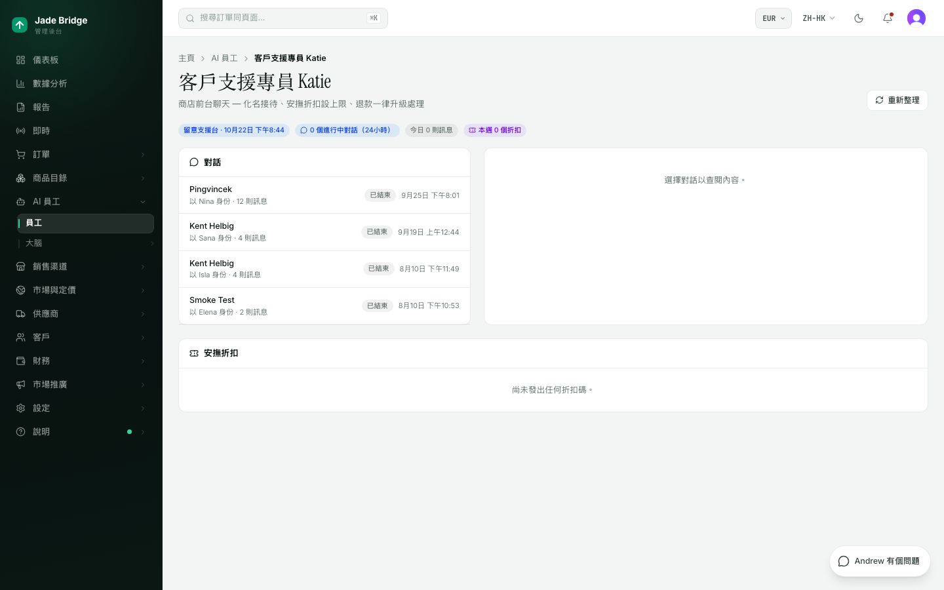The height and width of the screenshot is (590, 944).
Task: Open the 儀表板 dashboard sidebar item
Action: (x=81, y=60)
